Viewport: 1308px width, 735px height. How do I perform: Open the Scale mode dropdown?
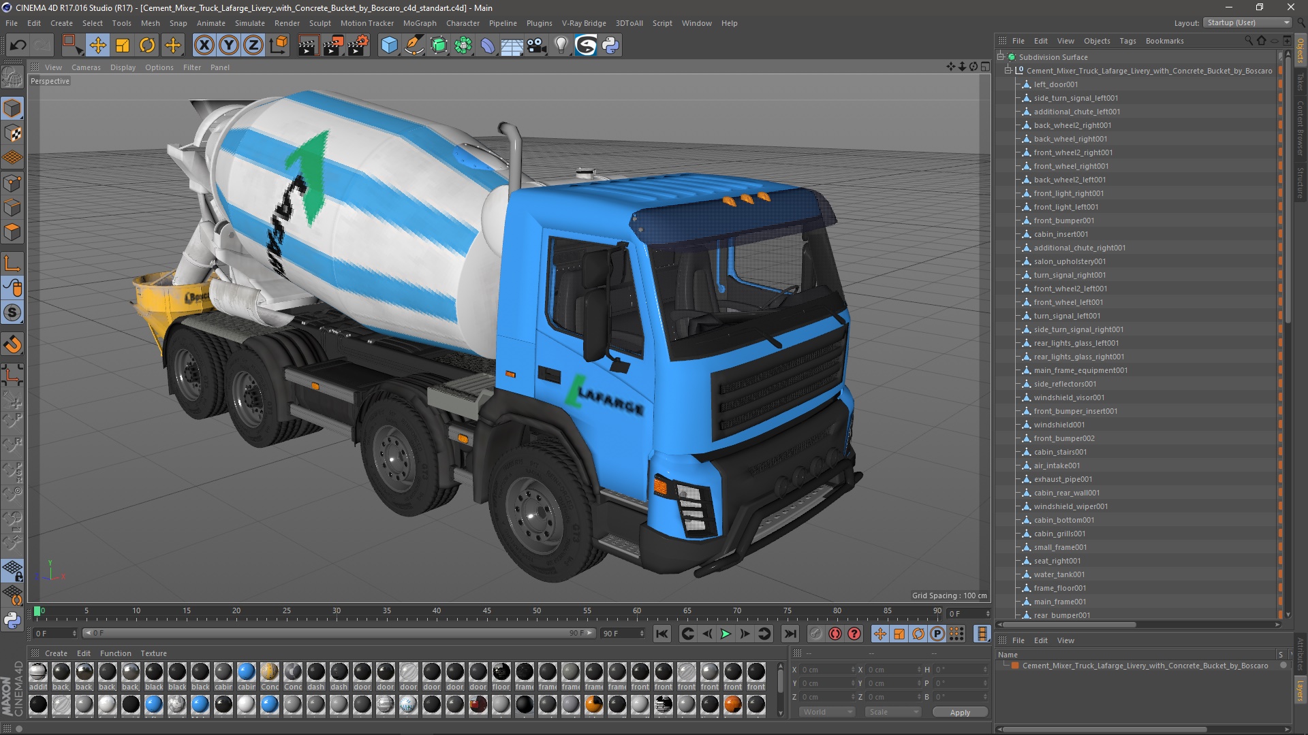pos(893,712)
